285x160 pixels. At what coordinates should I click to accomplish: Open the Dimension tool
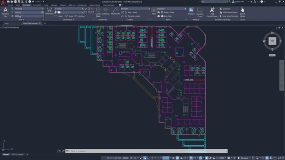coord(49,11)
